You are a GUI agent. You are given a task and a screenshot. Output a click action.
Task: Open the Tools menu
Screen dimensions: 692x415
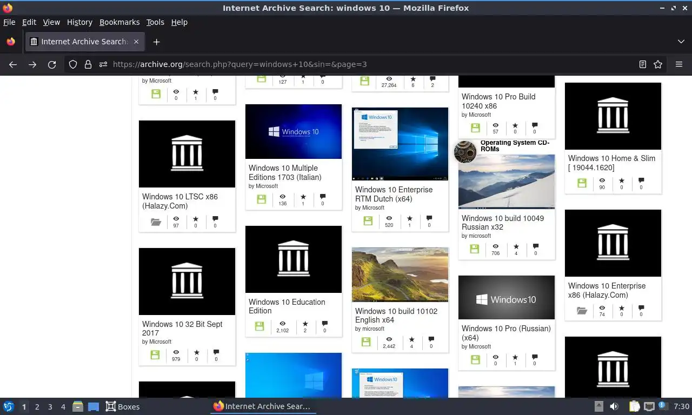[x=155, y=22]
